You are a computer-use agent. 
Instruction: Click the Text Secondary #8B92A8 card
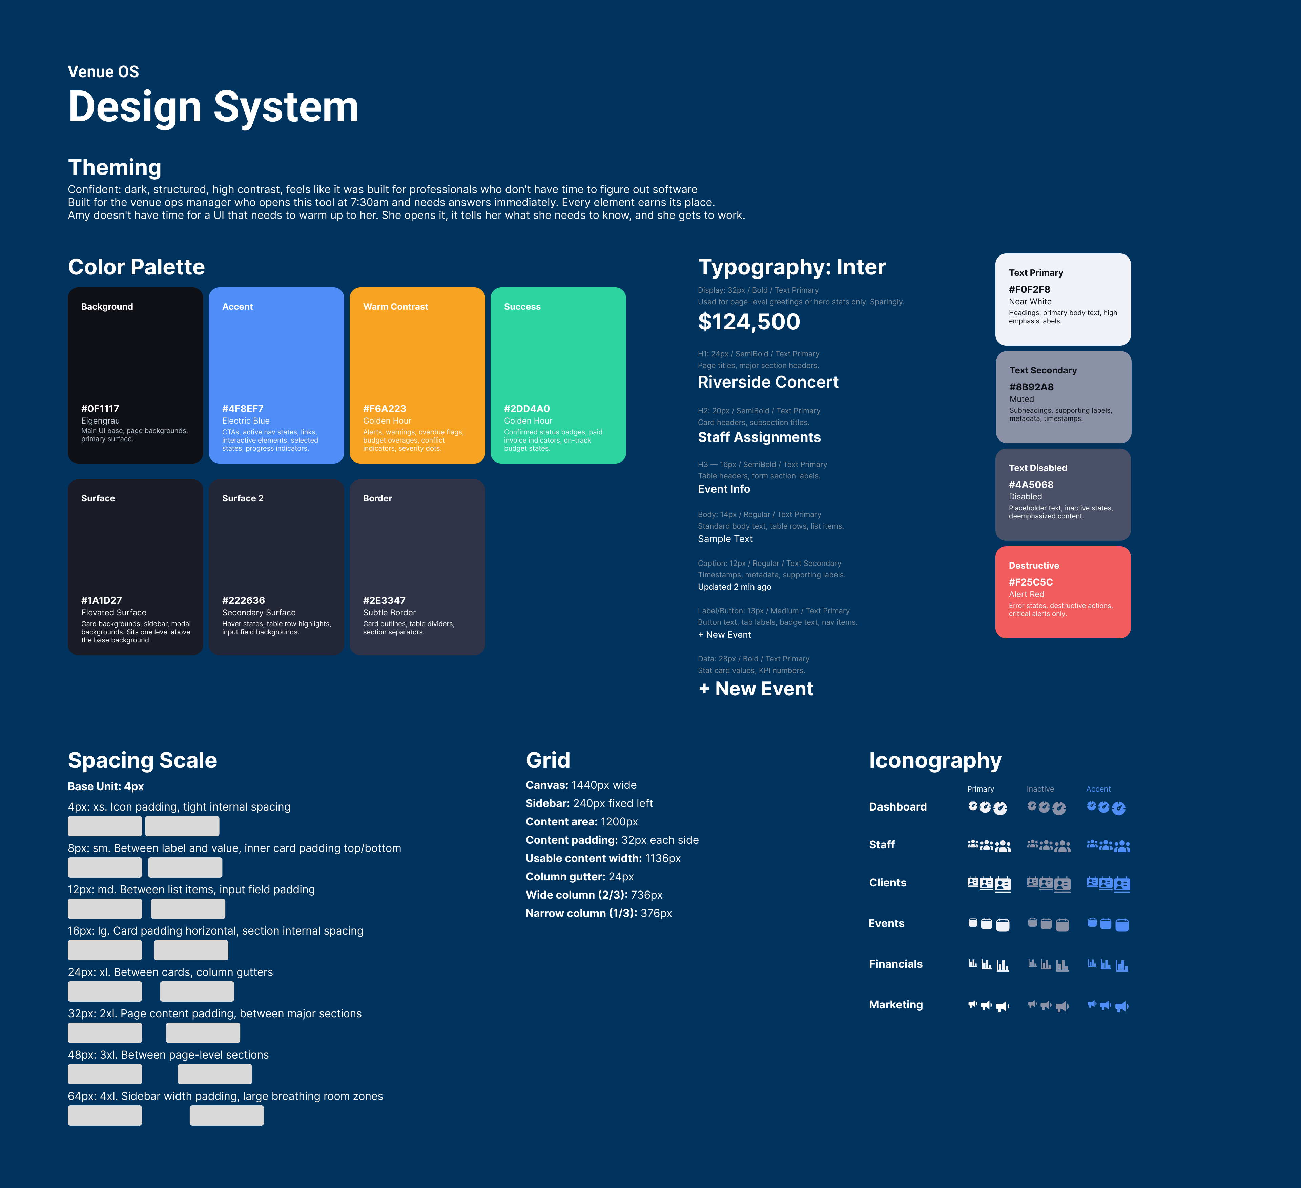click(1063, 397)
